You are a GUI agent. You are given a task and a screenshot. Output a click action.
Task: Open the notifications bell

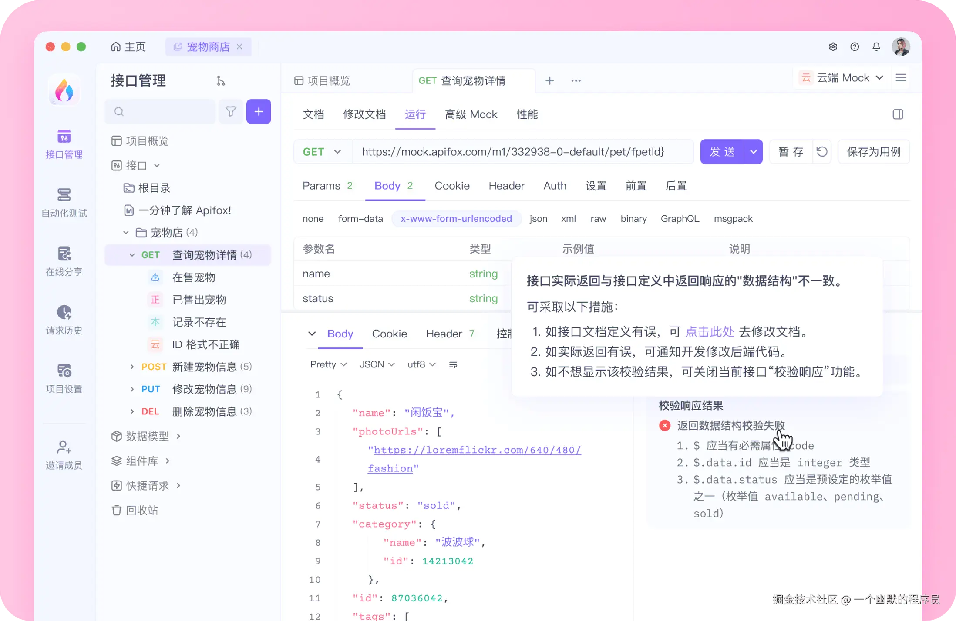tap(876, 47)
